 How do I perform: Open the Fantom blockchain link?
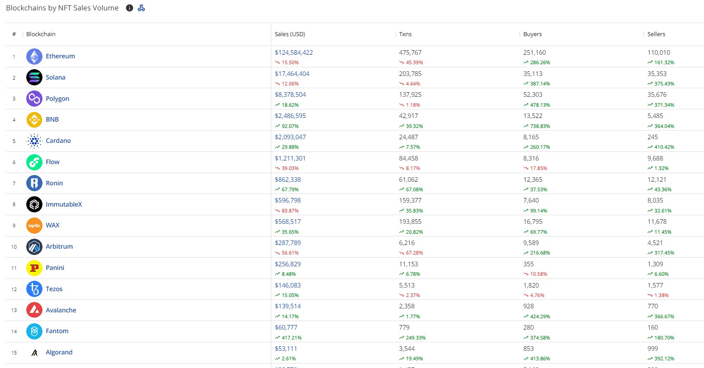[57, 331]
